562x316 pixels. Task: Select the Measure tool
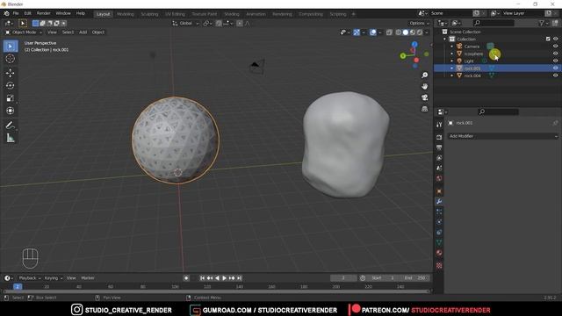[10, 138]
